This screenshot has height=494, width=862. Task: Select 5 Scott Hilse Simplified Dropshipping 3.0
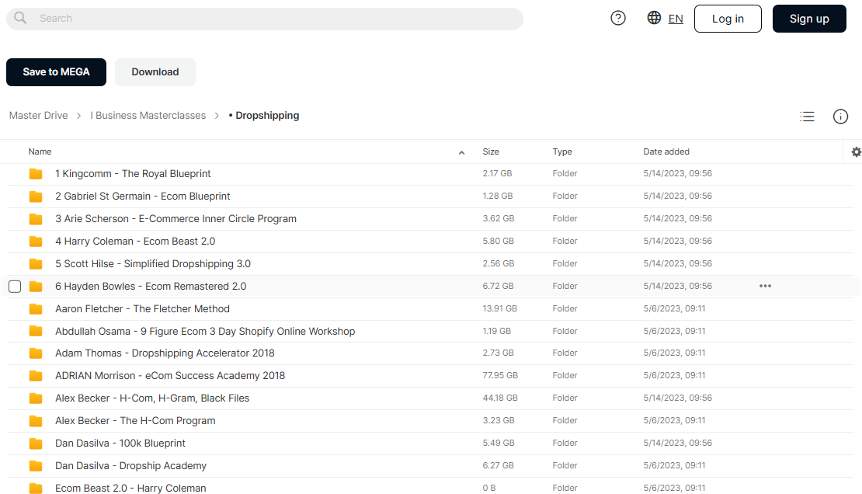tap(153, 264)
